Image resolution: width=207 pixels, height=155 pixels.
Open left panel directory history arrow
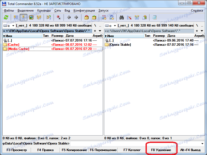click(x=100, y=31)
